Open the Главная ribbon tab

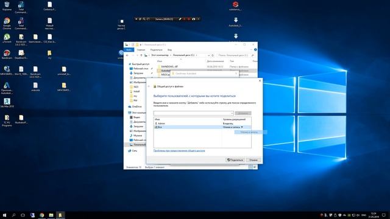[x=141, y=50]
